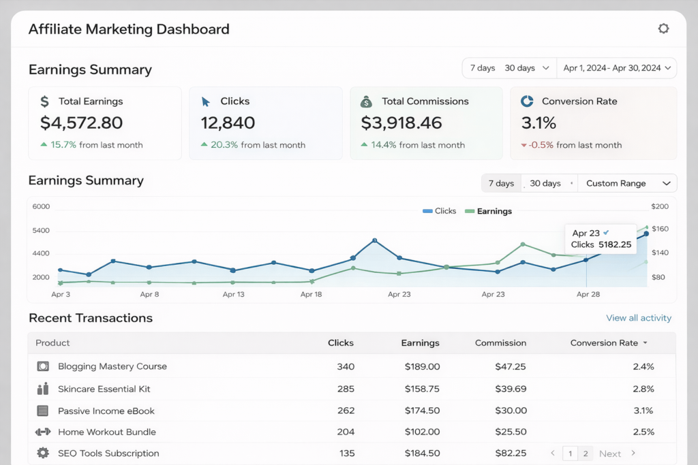Open View all activity
Image resolution: width=698 pixels, height=465 pixels.
(x=639, y=318)
